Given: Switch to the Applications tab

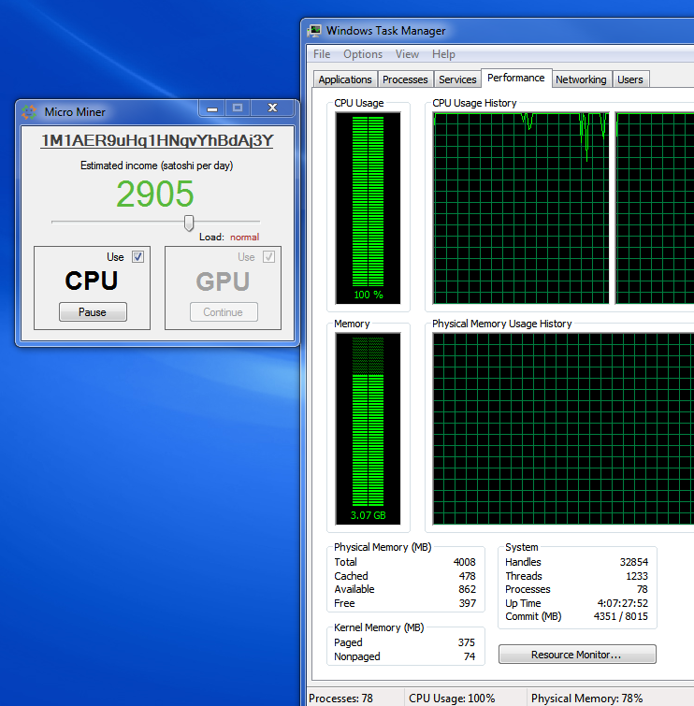Looking at the screenshot, I should click(345, 79).
